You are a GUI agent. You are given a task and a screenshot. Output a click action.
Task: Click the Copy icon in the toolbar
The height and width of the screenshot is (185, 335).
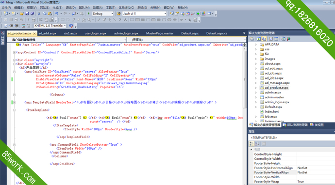click(45, 14)
